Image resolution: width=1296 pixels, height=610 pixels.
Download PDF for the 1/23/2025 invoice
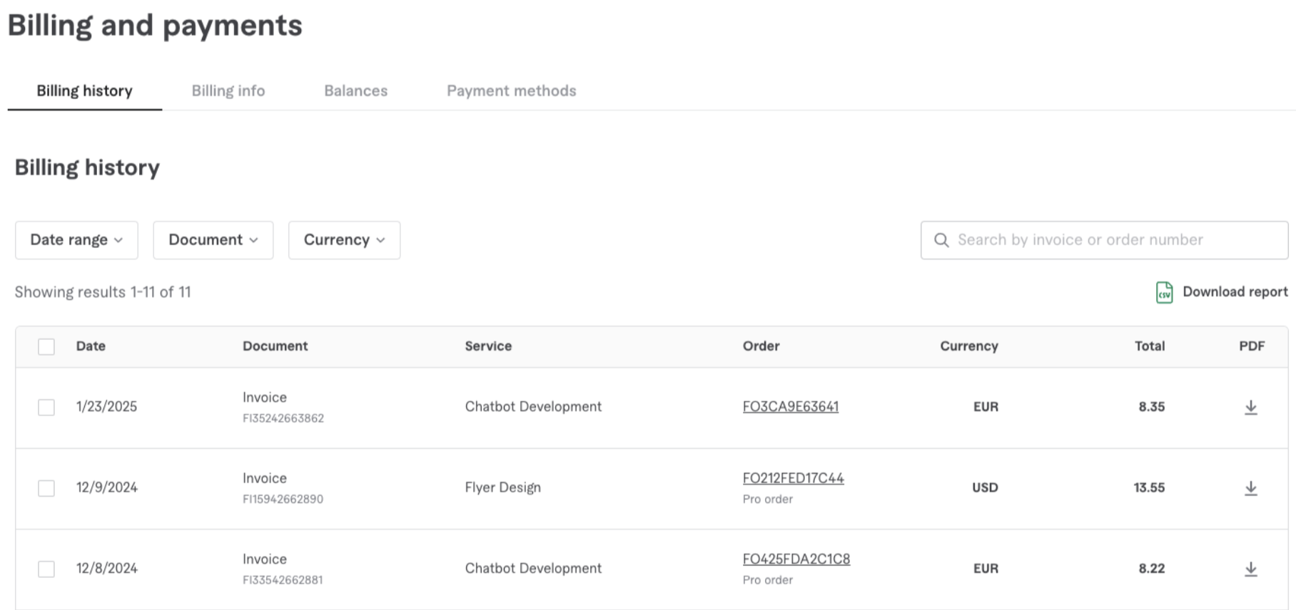(1250, 407)
